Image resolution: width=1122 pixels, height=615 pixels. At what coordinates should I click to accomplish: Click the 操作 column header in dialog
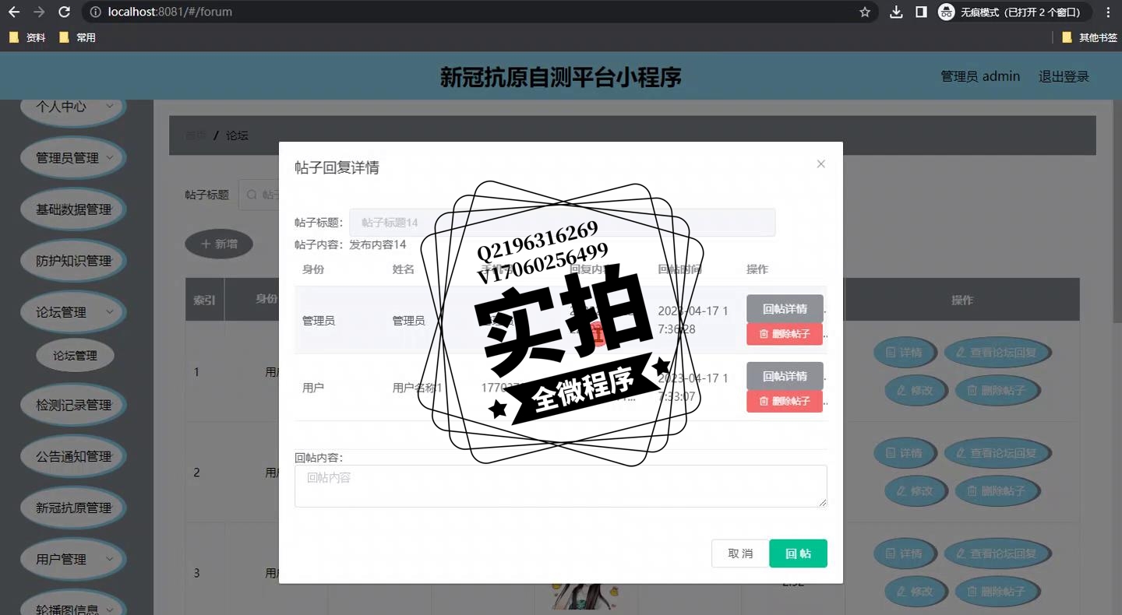(757, 269)
